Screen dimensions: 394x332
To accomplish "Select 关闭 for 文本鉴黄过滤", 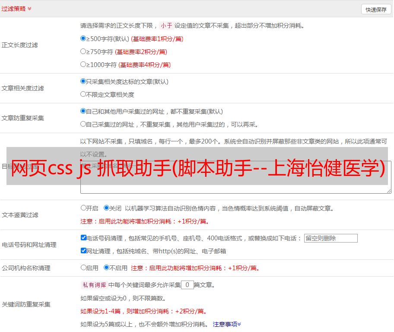I will tap(106, 208).
